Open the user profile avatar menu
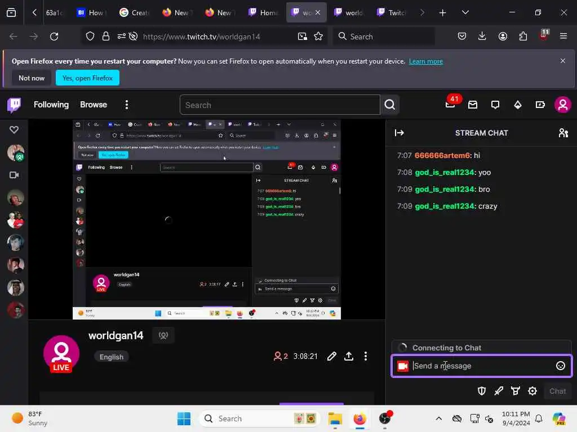Image resolution: width=577 pixels, height=432 pixels. coord(563,105)
